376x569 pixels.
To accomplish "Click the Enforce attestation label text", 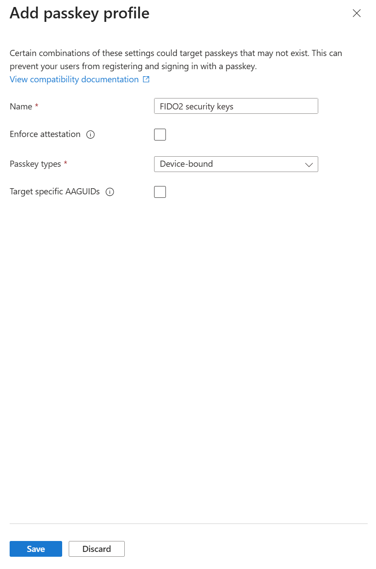I will [45, 134].
